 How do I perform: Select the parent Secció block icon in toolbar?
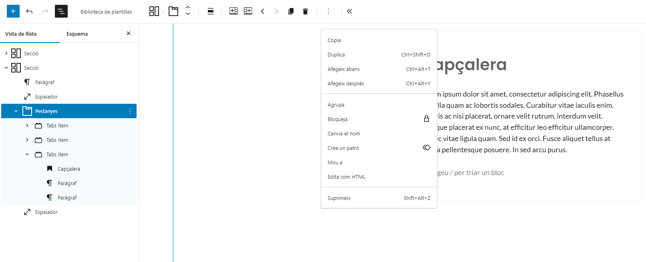[x=154, y=11]
